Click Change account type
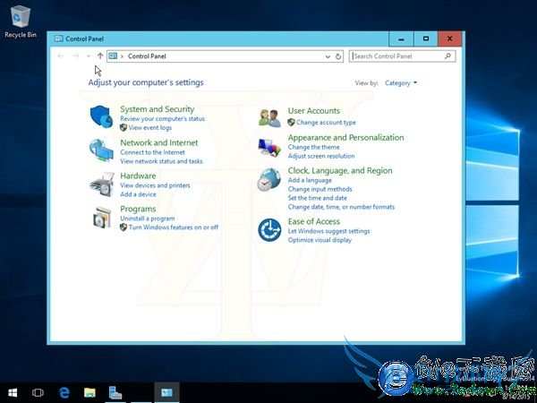 pyautogui.click(x=326, y=123)
